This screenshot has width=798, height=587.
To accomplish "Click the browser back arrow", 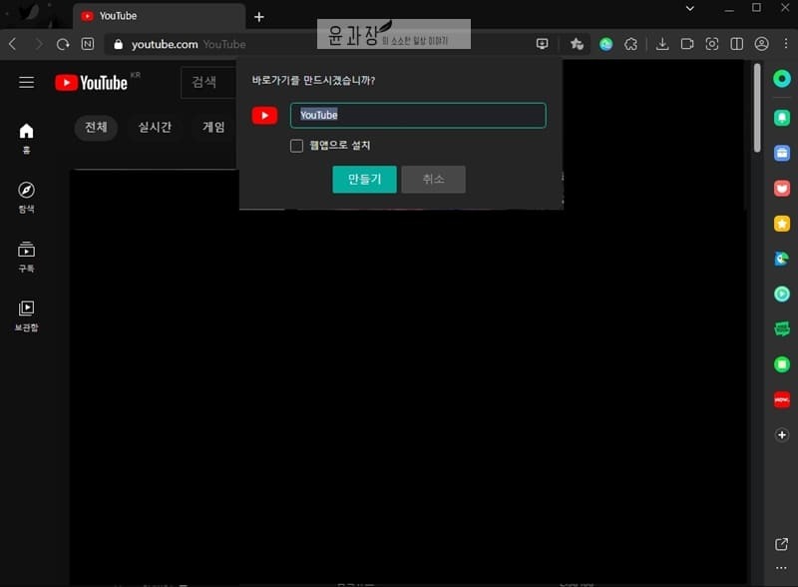I will click(13, 44).
